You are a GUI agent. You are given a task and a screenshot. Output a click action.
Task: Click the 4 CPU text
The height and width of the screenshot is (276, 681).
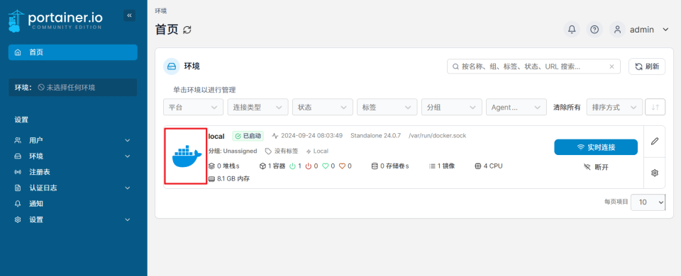pyautogui.click(x=493, y=166)
